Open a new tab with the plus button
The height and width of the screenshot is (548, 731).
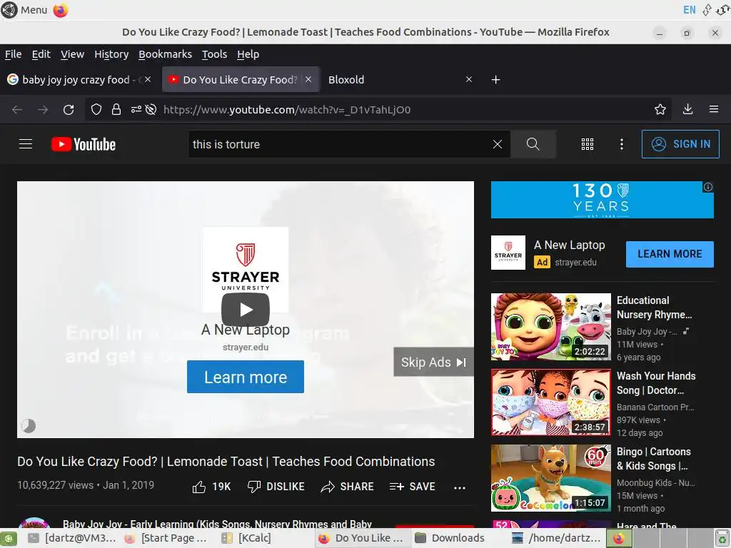click(x=495, y=80)
